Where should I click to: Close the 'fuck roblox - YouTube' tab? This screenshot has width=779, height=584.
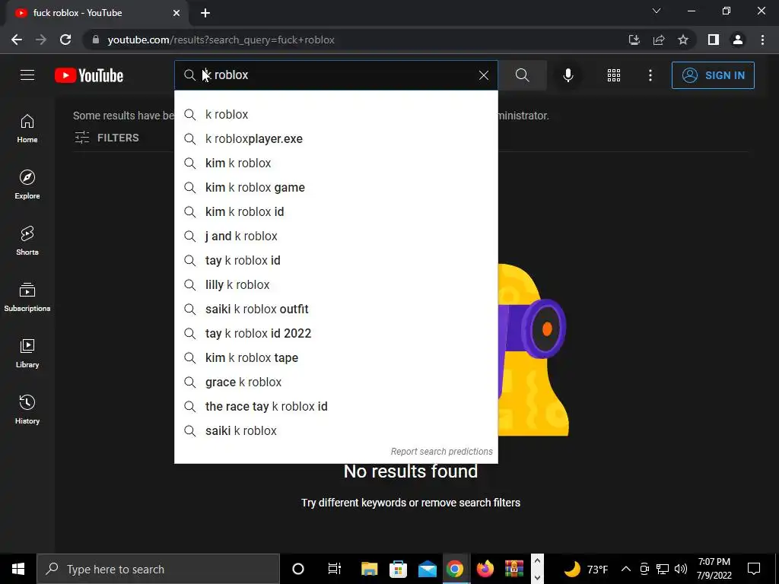(176, 13)
